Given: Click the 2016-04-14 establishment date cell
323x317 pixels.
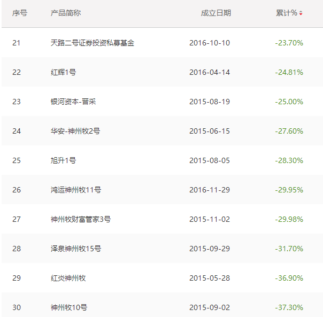Looking at the screenshot, I should 210,72.
